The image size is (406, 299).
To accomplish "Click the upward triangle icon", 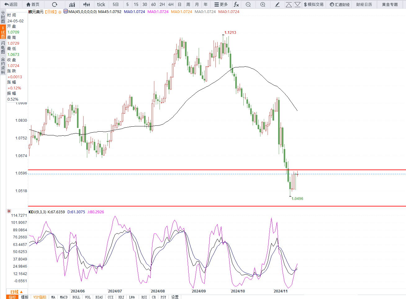I will coord(289,4).
